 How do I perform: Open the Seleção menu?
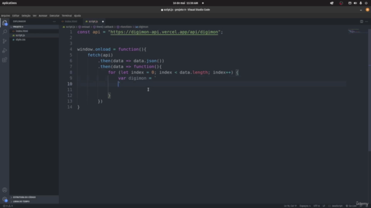click(x=26, y=16)
